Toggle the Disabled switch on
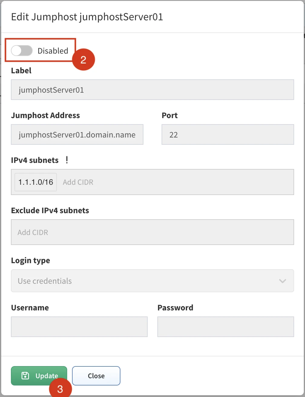 pyautogui.click(x=21, y=51)
